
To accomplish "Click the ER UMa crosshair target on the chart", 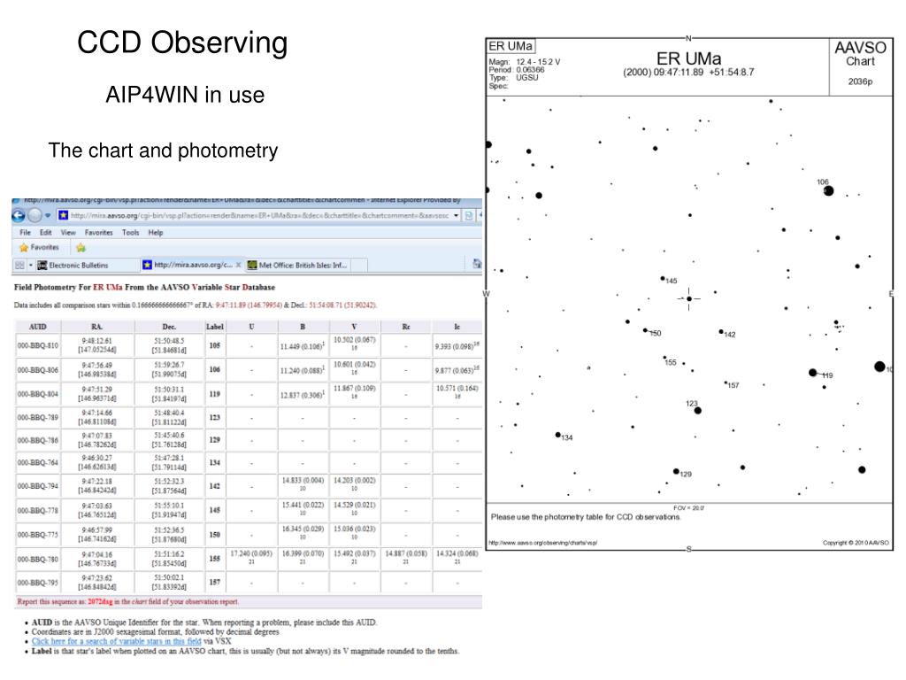I will point(688,299).
